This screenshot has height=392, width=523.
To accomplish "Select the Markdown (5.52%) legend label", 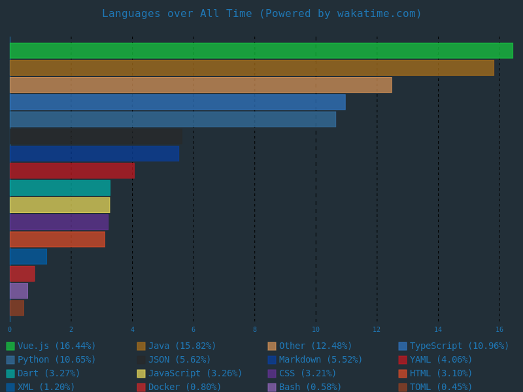I will click(x=320, y=360).
